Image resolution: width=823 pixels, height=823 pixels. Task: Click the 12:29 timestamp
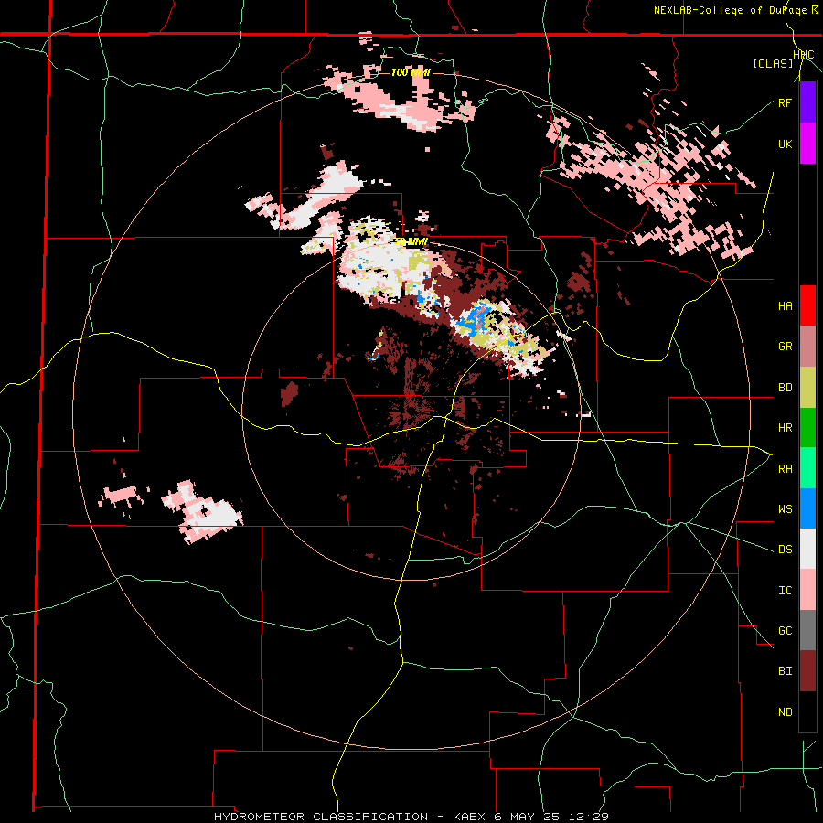[x=587, y=817]
